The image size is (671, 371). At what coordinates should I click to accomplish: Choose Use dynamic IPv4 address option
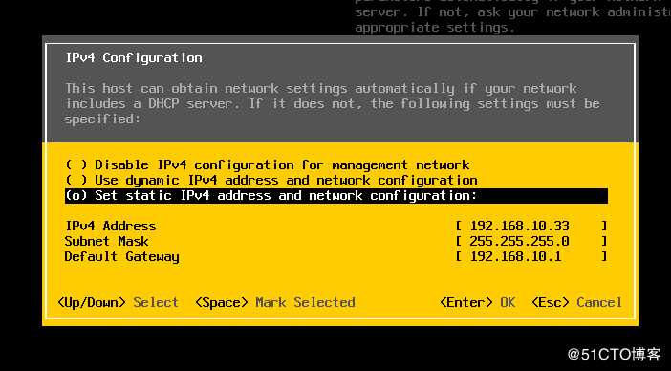pos(271,180)
